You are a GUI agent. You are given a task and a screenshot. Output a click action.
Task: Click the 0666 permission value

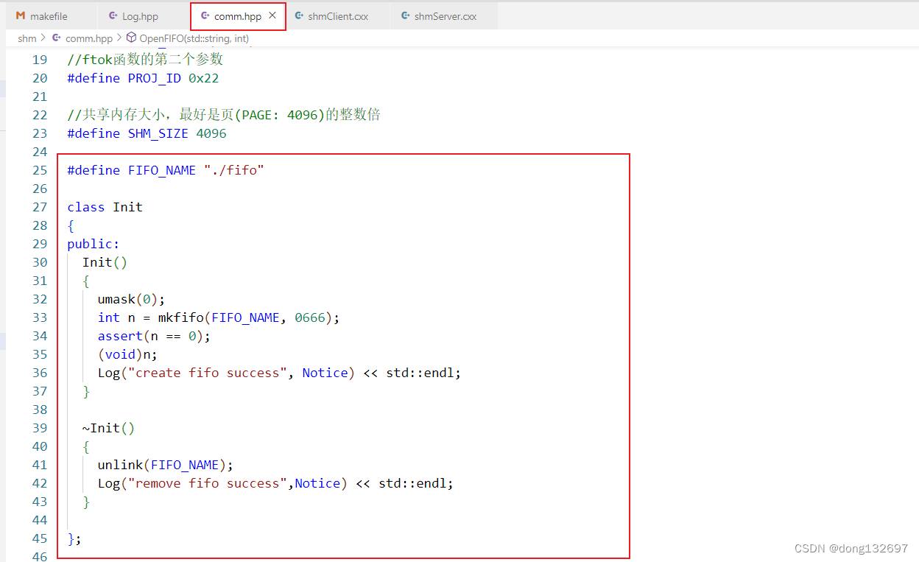pyautogui.click(x=310, y=317)
